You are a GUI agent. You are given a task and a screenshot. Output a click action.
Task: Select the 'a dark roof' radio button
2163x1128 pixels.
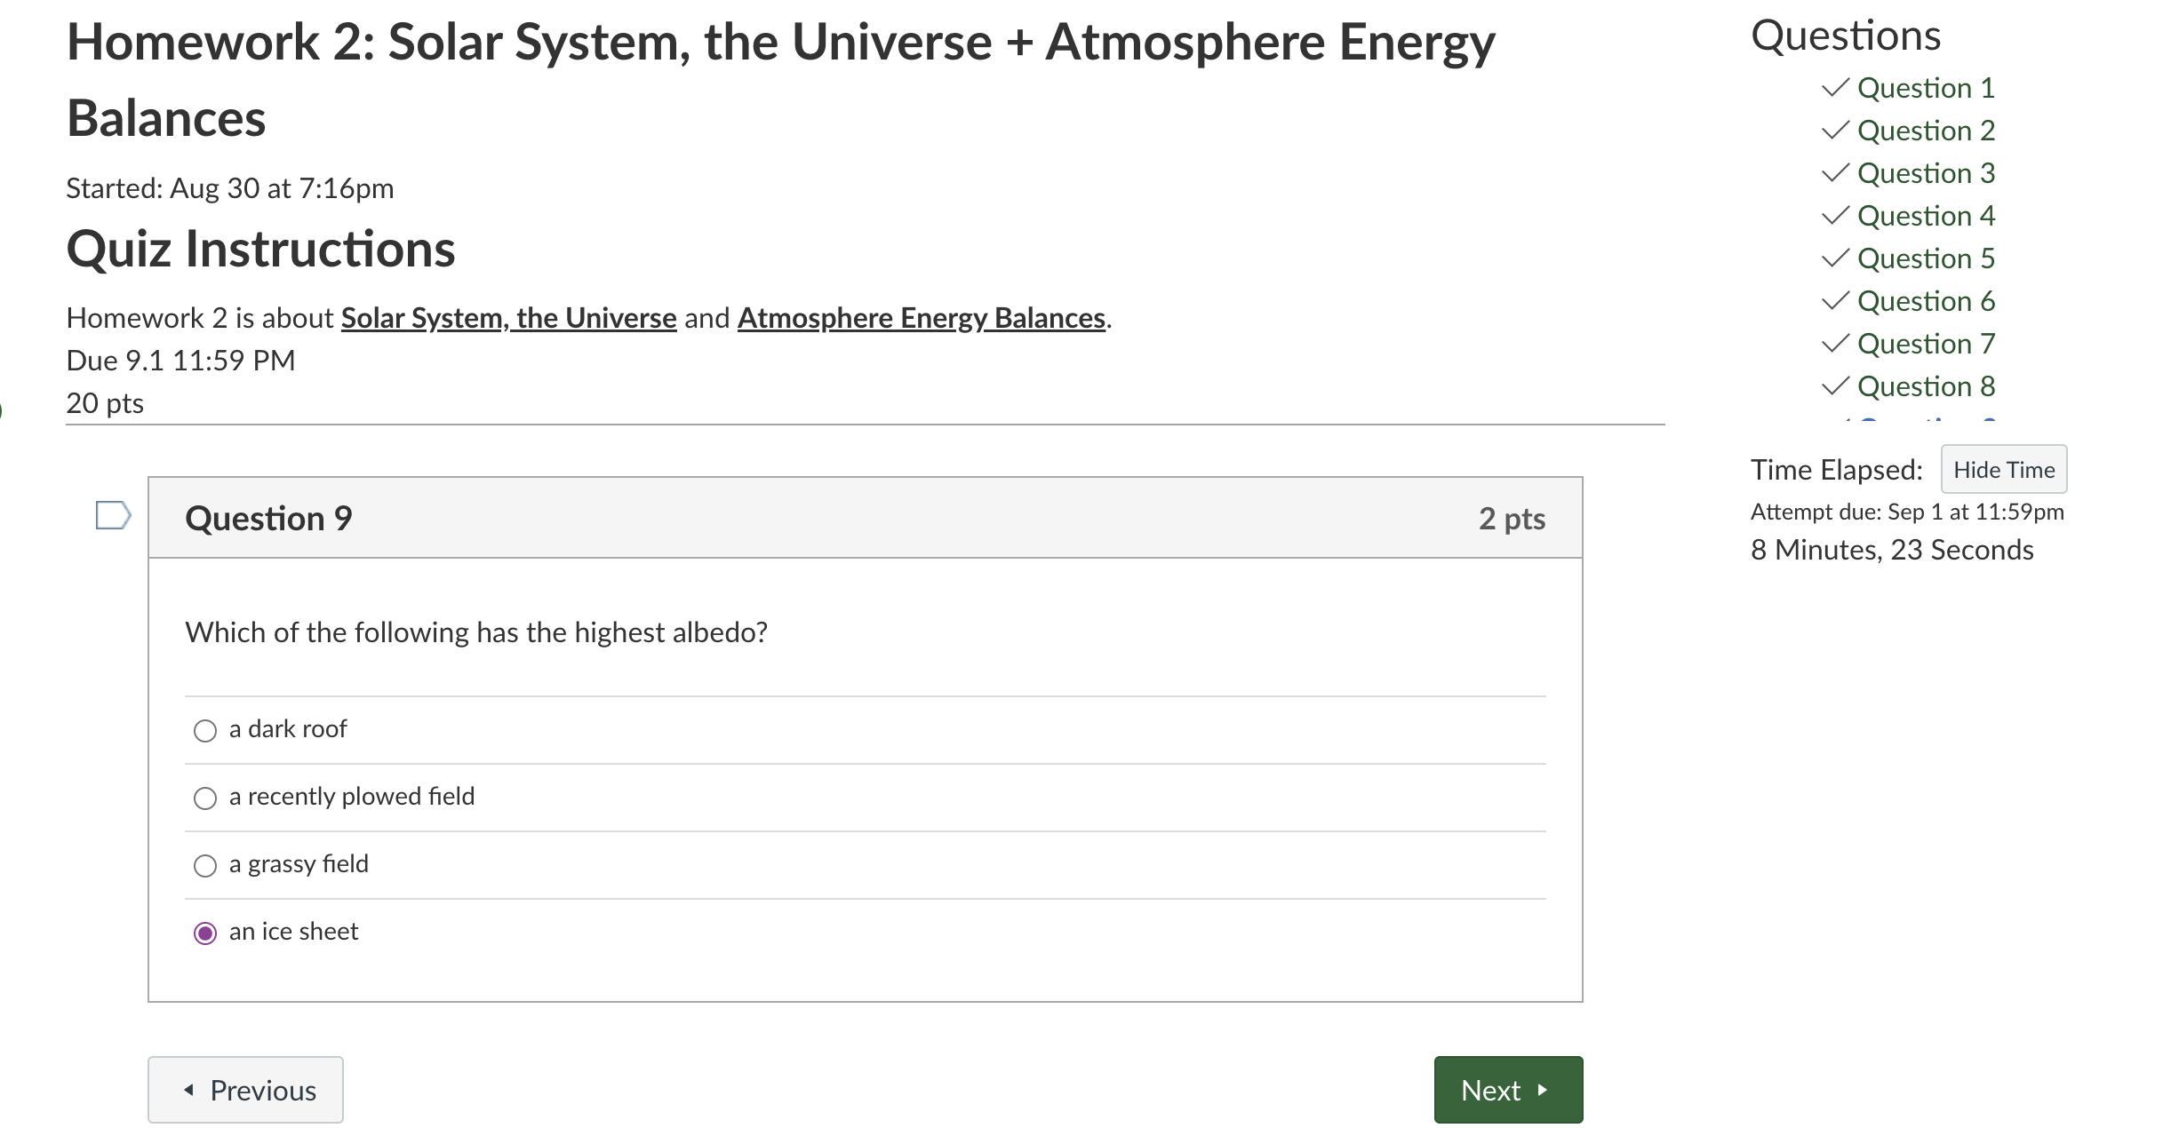point(205,730)
